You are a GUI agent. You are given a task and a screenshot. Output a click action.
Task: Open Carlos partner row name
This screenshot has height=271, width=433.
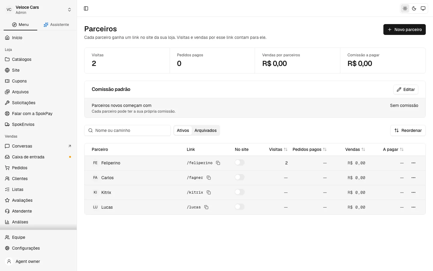pyautogui.click(x=107, y=178)
